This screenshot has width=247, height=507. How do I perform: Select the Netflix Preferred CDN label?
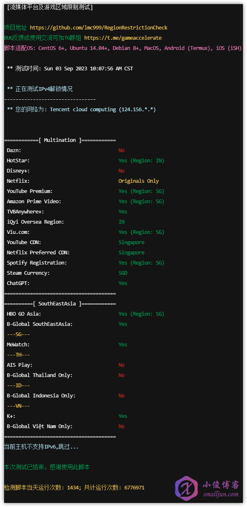pyautogui.click(x=38, y=253)
